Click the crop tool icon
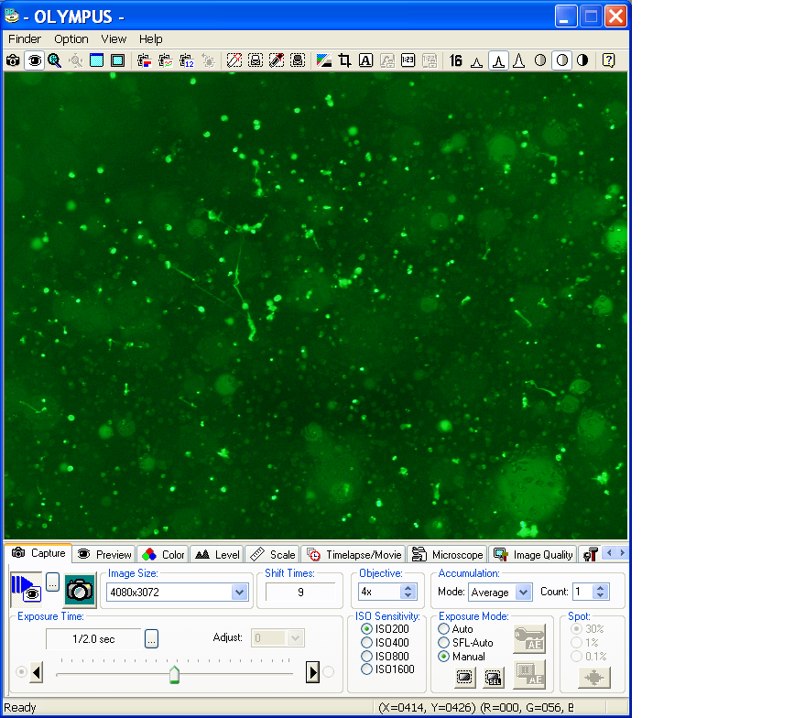Screen dimensions: 805x718 (344, 60)
